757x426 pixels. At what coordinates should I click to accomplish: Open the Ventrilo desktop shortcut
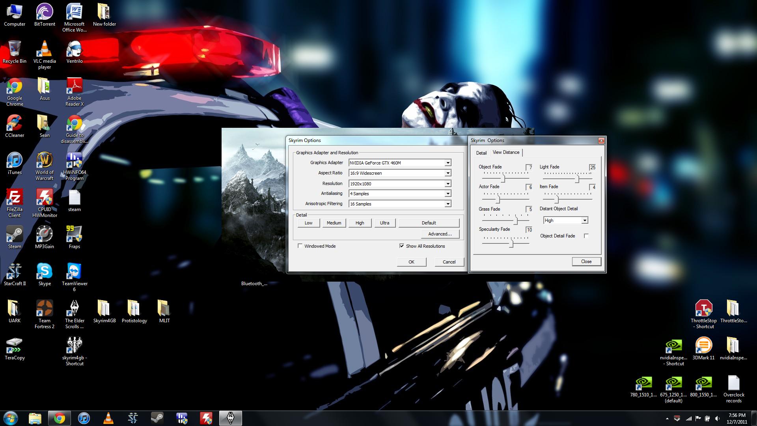(x=75, y=52)
